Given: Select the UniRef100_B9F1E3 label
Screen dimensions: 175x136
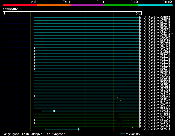Looking at the screenshot, I should 157,42.
